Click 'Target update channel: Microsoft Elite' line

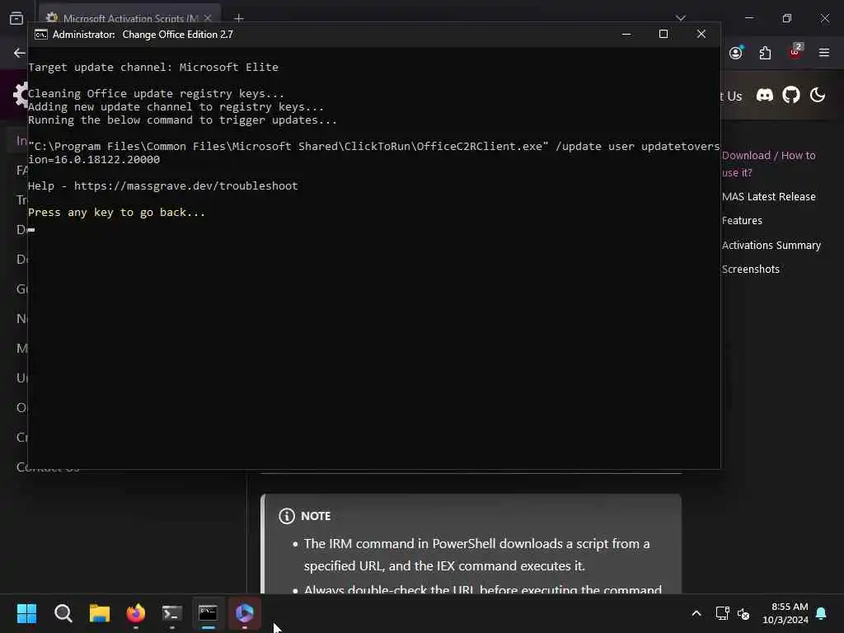(x=152, y=68)
